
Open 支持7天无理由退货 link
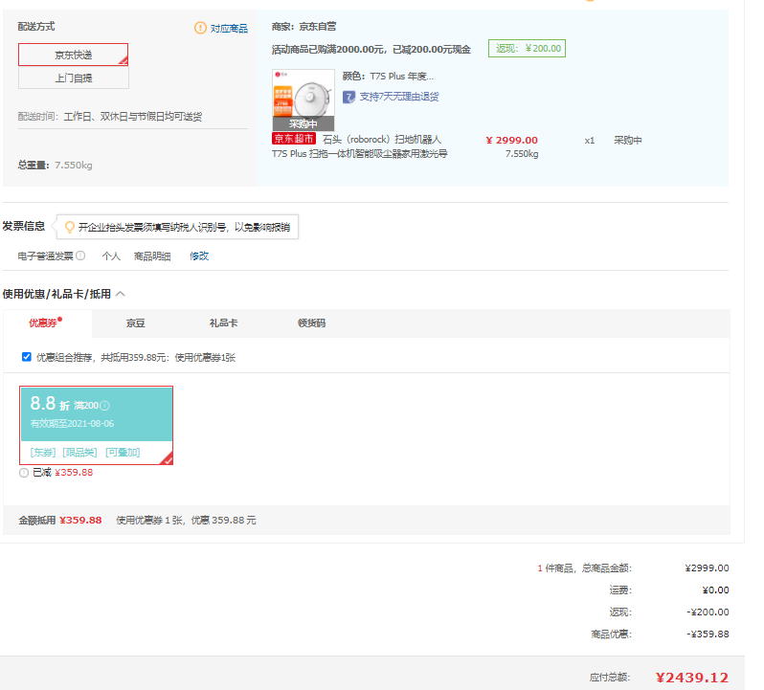pos(399,97)
